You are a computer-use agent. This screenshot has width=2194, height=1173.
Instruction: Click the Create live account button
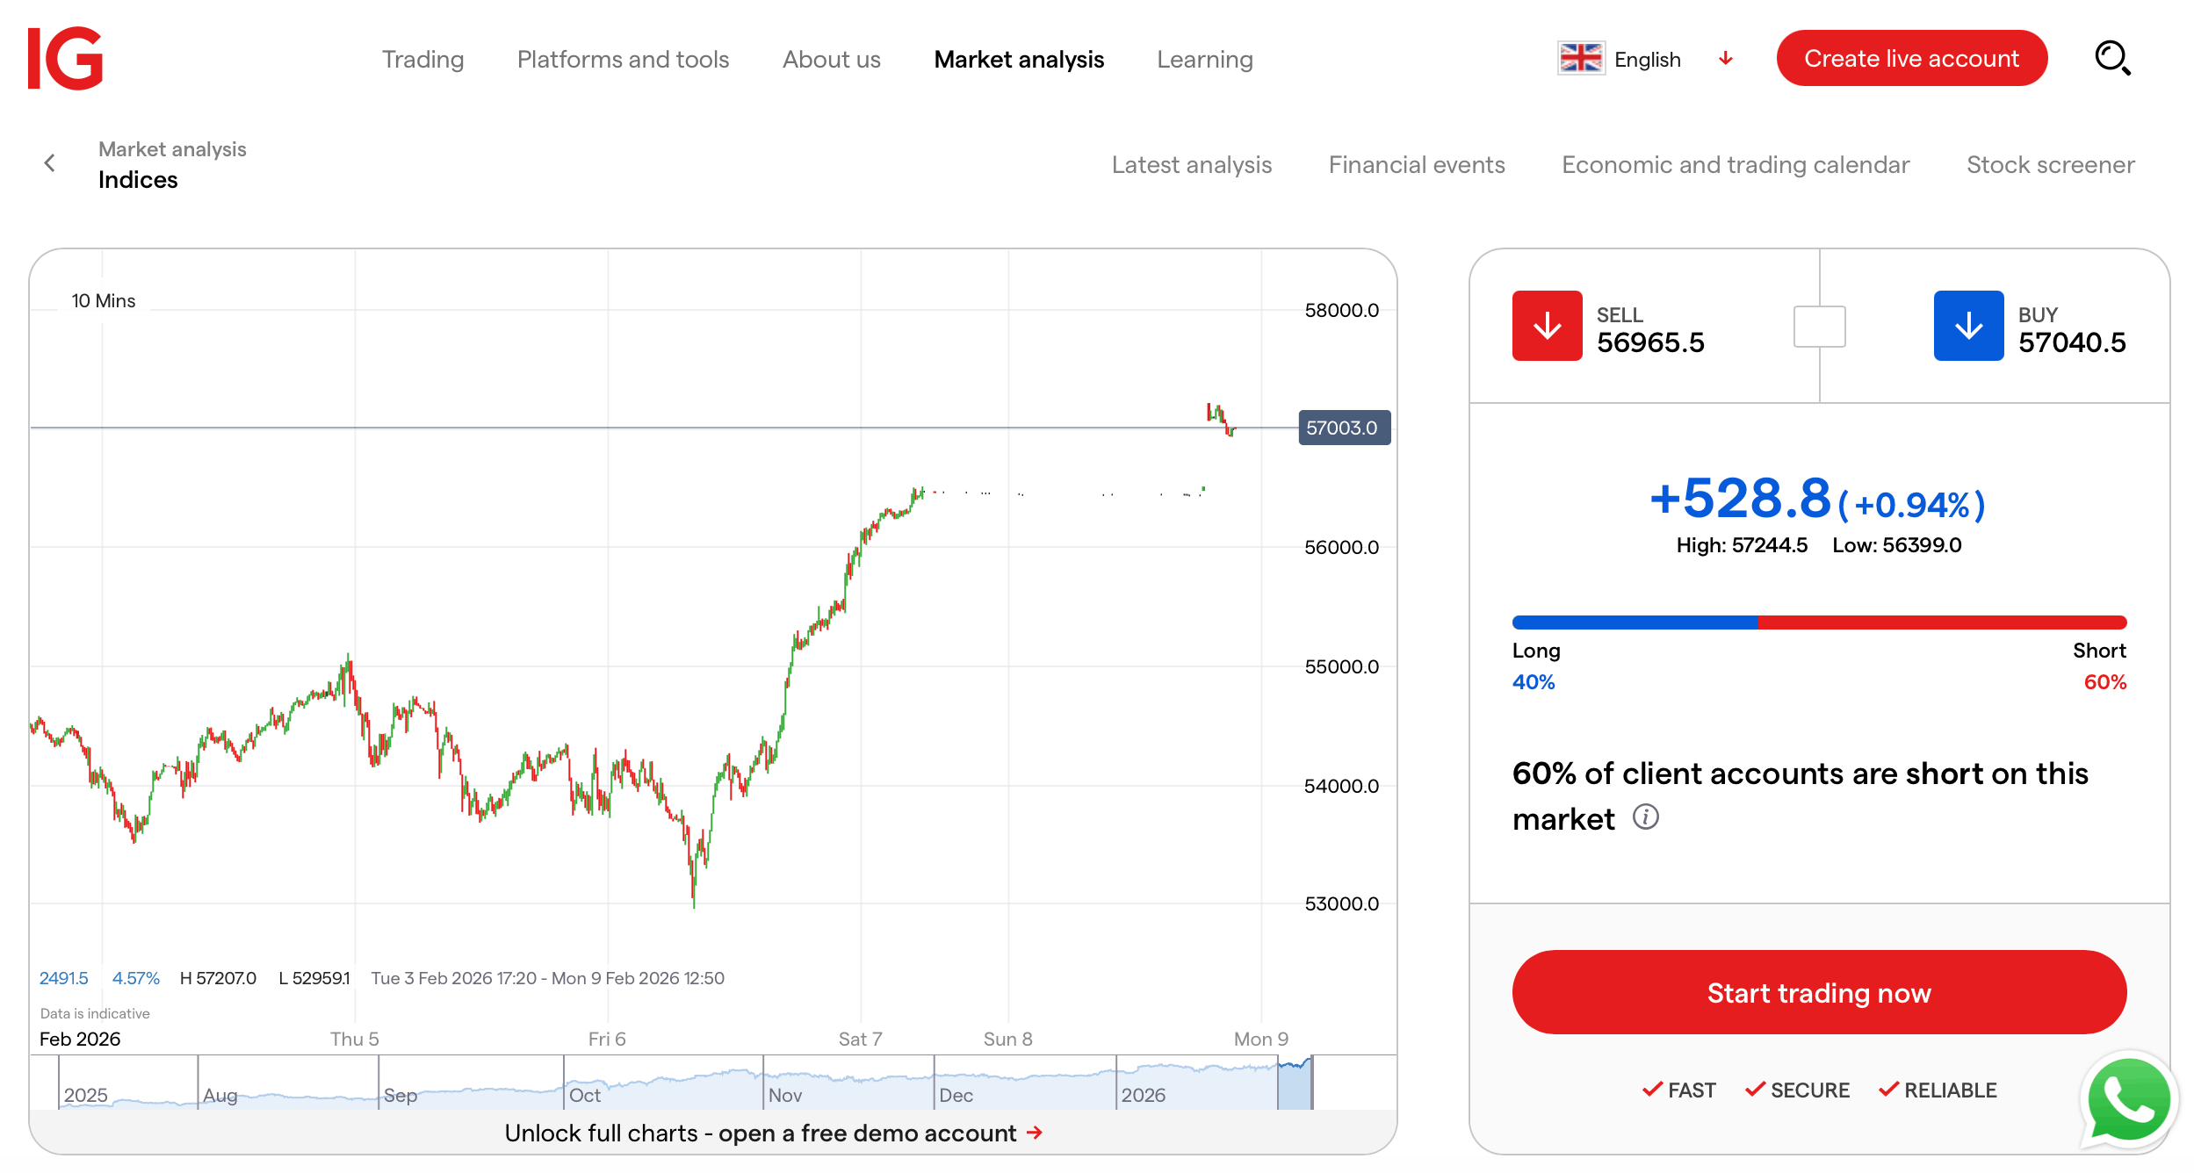(x=1911, y=59)
